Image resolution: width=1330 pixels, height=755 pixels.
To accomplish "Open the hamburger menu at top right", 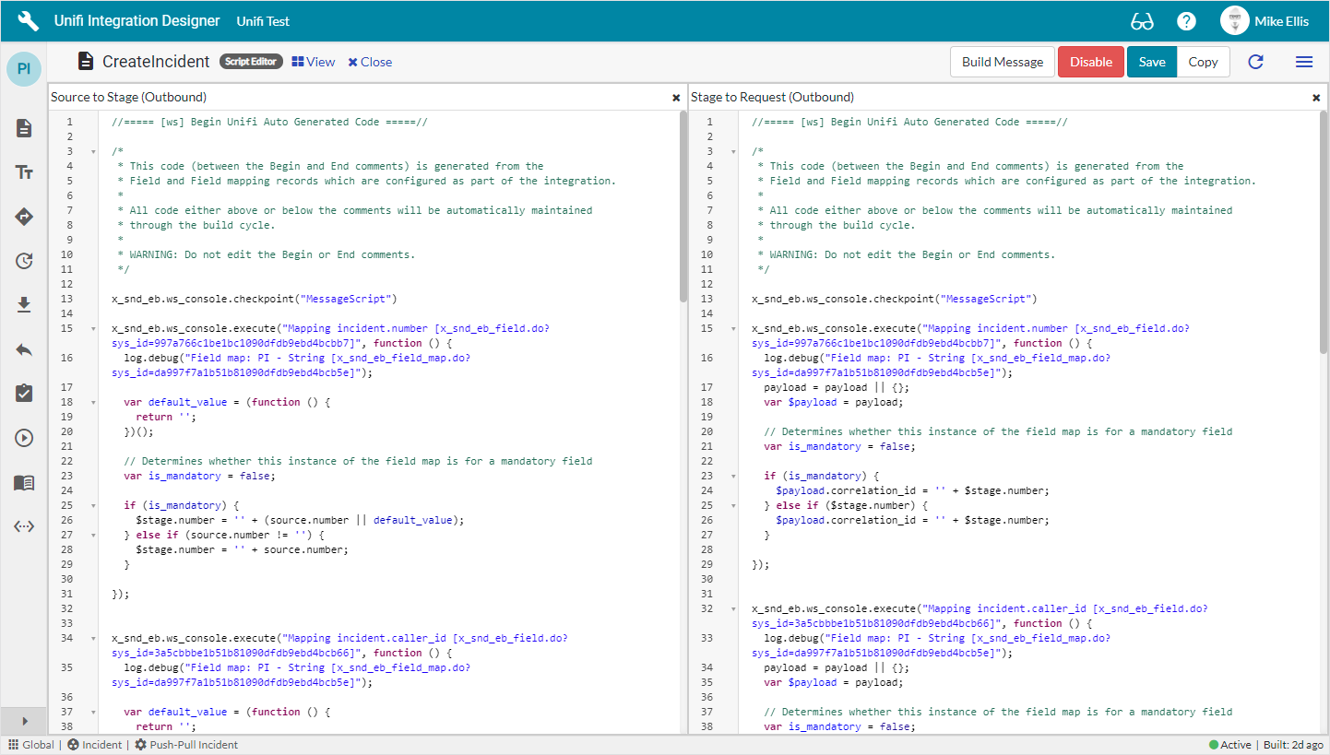I will pos(1304,62).
